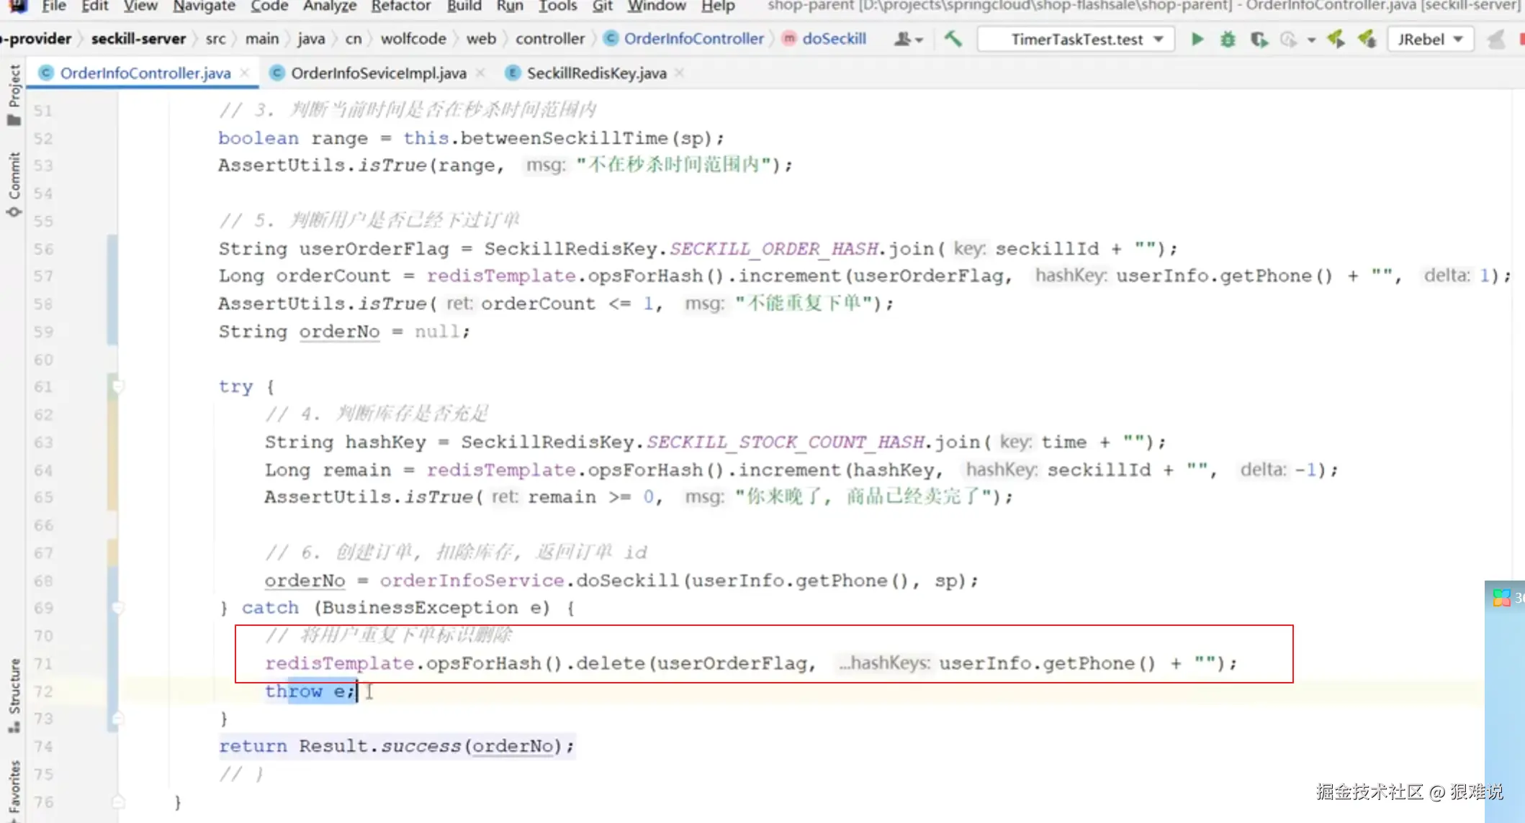Switch to OrderInfoSeviceImpl.java tab

[377, 73]
